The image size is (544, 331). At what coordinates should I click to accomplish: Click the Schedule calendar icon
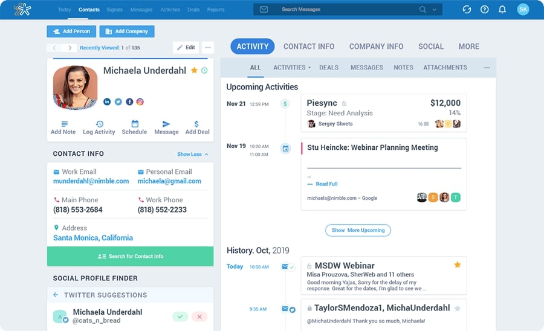(134, 124)
